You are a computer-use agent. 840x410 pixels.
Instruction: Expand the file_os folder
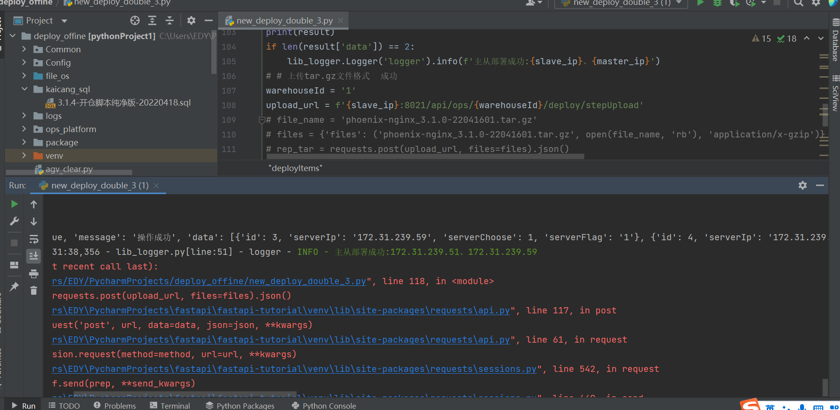pyautogui.click(x=24, y=76)
